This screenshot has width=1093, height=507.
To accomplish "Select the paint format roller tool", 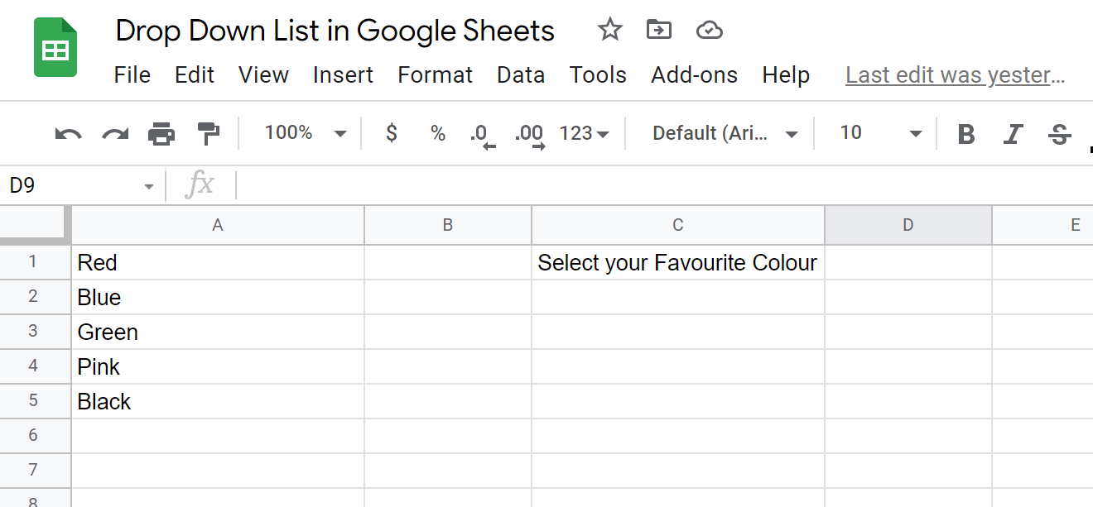I will click(x=208, y=133).
